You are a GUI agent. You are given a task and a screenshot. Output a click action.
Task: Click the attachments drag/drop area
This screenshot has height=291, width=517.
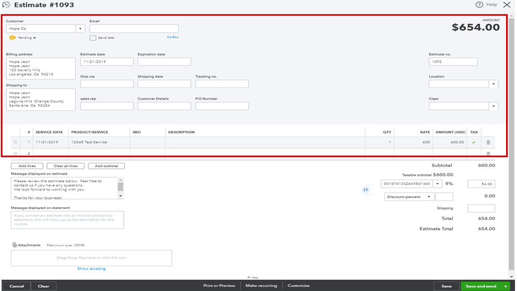point(91,258)
